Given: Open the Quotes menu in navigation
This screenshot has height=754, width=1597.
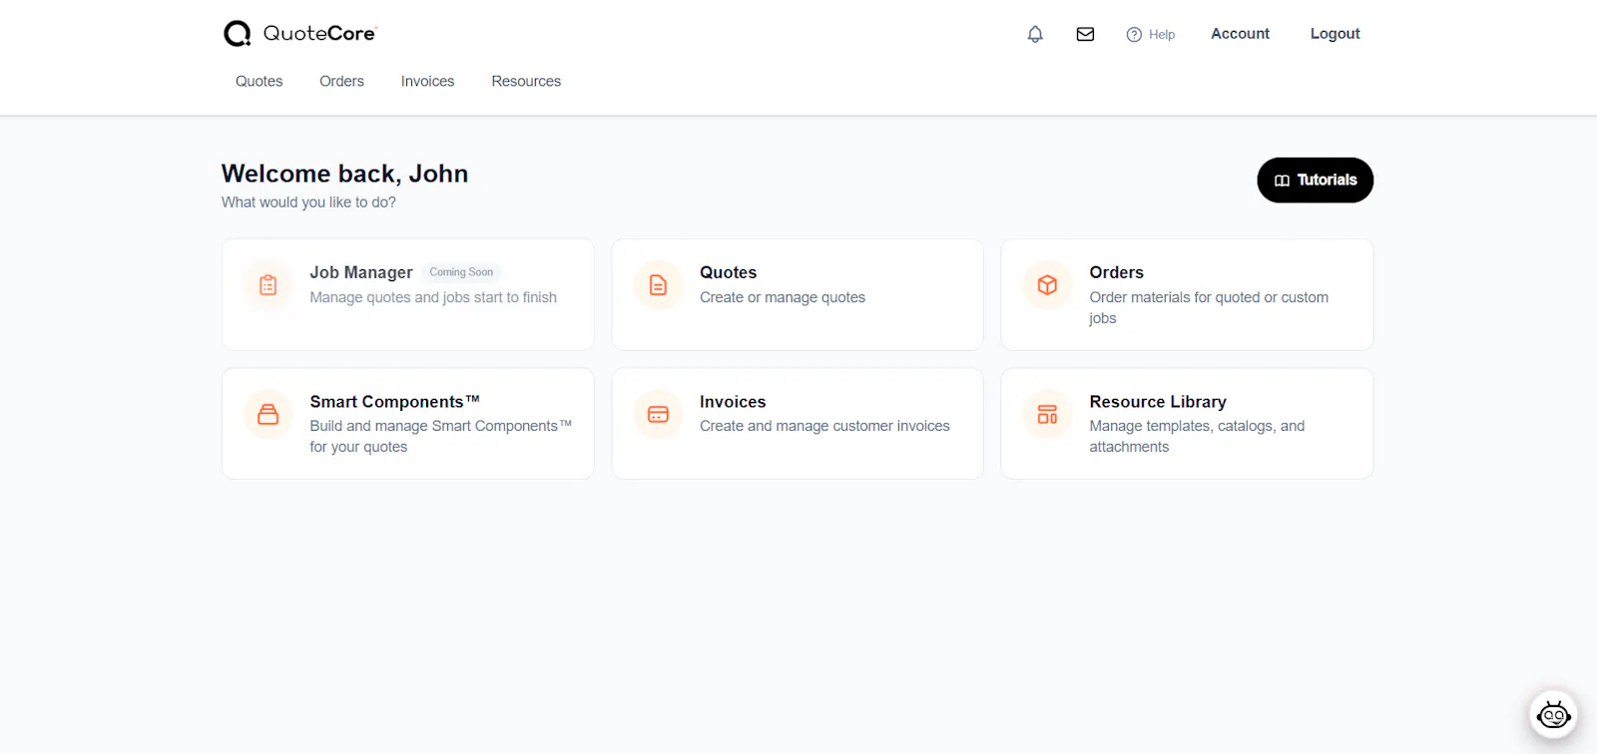Looking at the screenshot, I should point(259,81).
